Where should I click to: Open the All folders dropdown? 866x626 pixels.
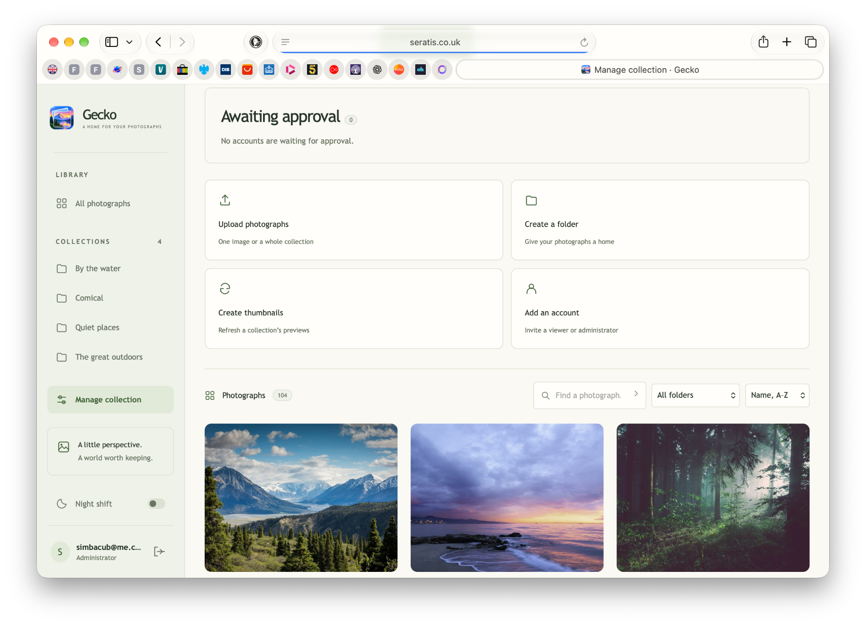(695, 395)
